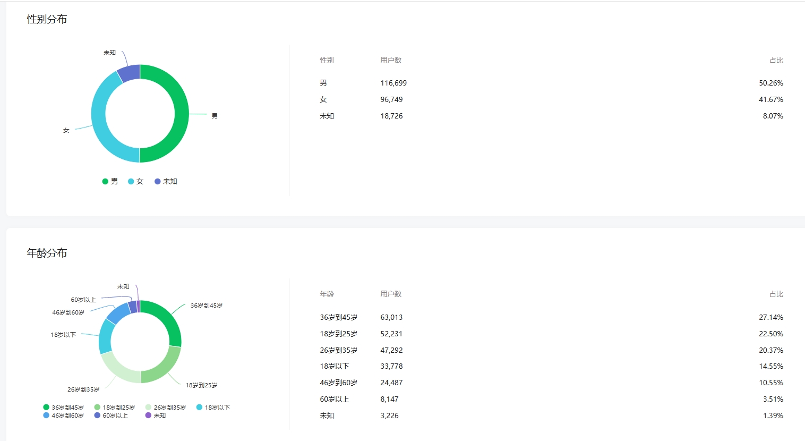Image resolution: width=805 pixels, height=441 pixels.
Task: Click the 性别分布 section heading
Action: click(x=47, y=19)
